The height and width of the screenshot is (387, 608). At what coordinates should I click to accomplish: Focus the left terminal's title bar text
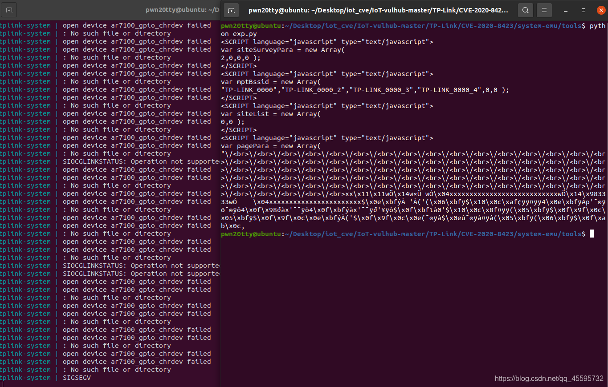pyautogui.click(x=183, y=10)
